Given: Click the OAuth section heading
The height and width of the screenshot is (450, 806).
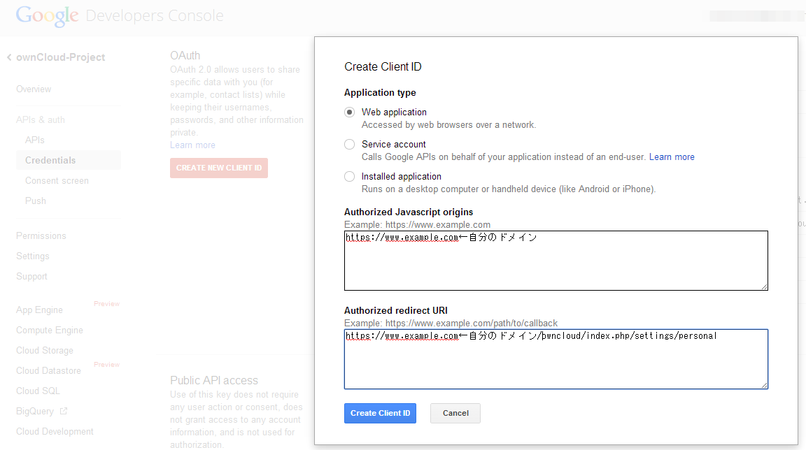Looking at the screenshot, I should (185, 55).
